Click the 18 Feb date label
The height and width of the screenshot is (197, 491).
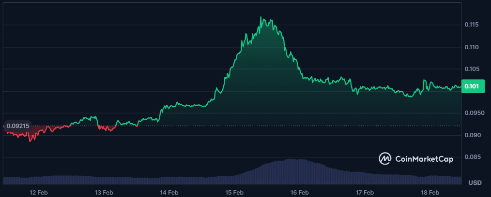pos(429,192)
